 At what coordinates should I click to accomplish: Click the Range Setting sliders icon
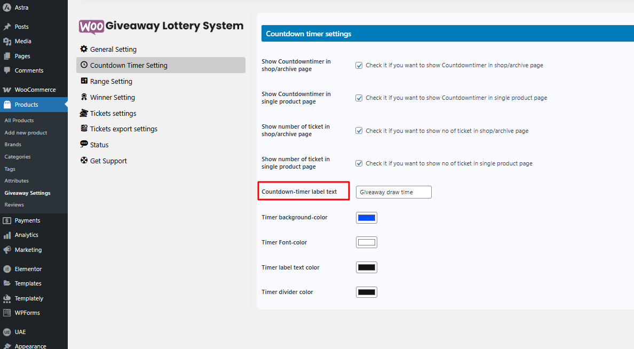[84, 81]
